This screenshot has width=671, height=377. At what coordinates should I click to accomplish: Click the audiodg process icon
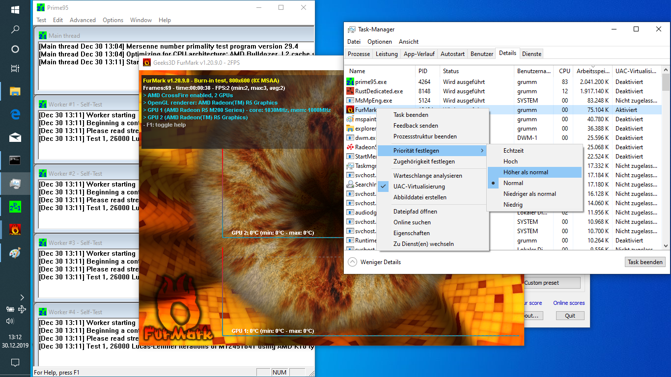[350, 213]
